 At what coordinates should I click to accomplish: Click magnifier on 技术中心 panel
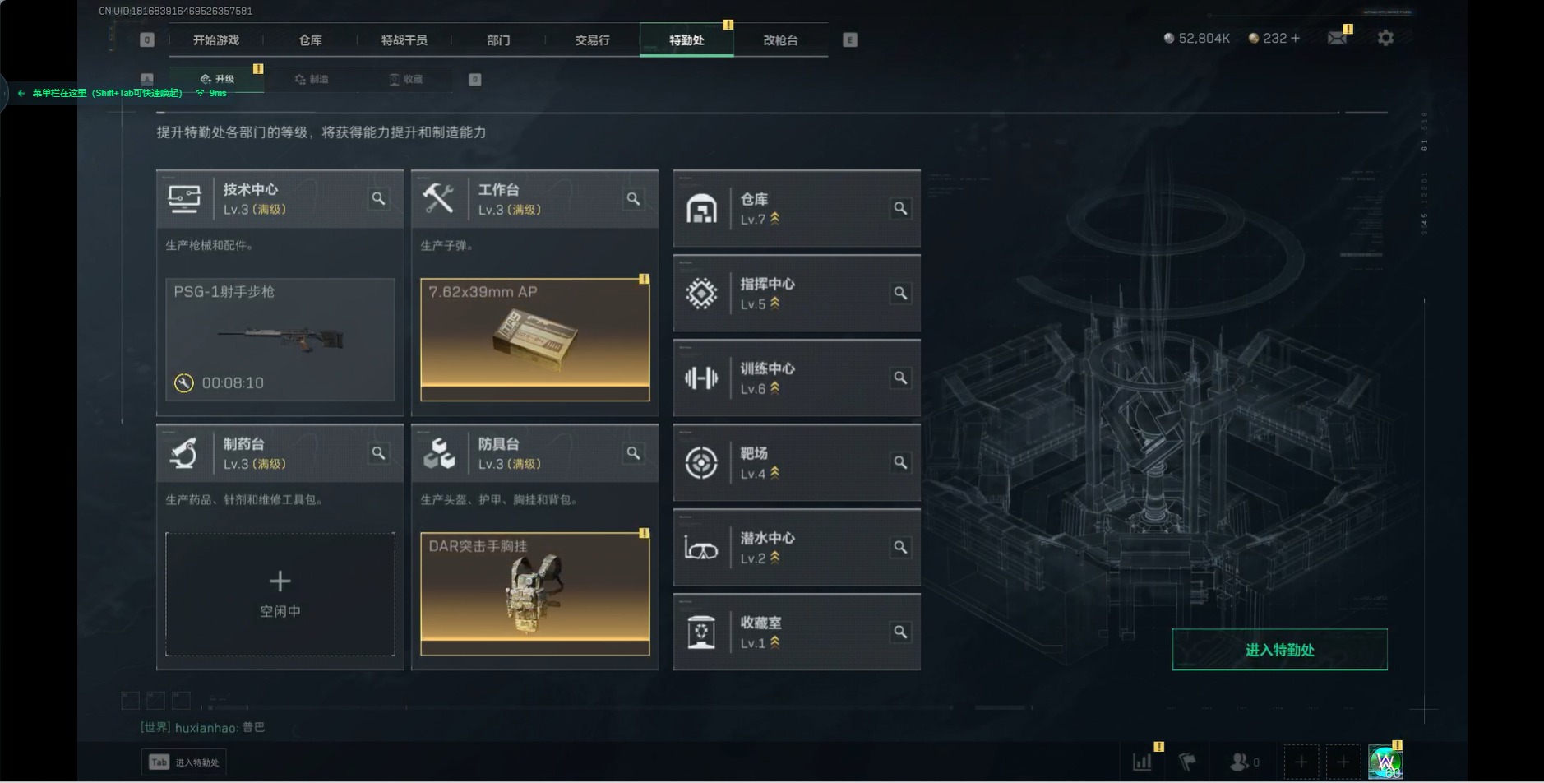[378, 198]
